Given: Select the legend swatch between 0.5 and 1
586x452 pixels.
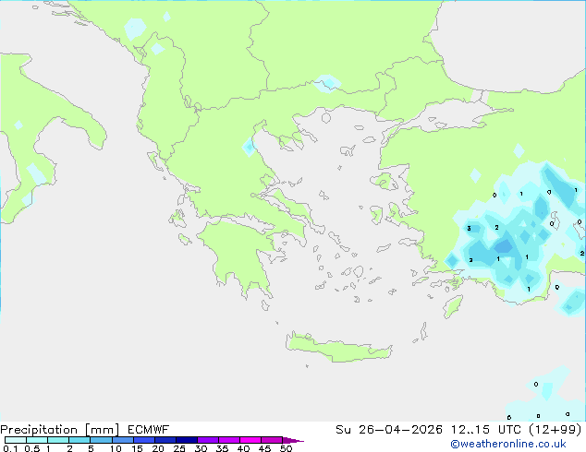Looking at the screenshot, I should 37,440.
